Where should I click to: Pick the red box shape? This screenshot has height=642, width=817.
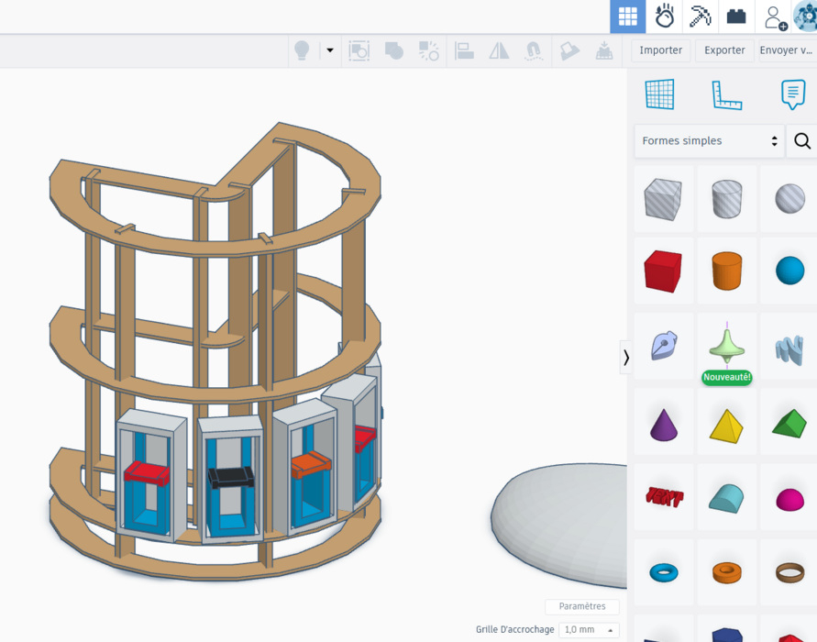(663, 271)
